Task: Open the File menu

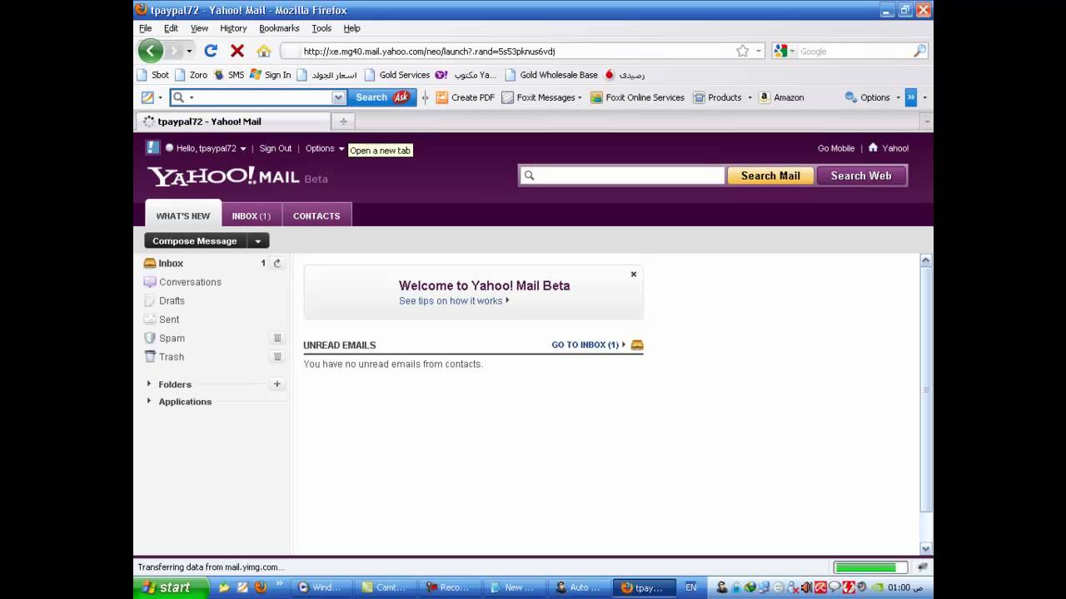Action: (146, 28)
